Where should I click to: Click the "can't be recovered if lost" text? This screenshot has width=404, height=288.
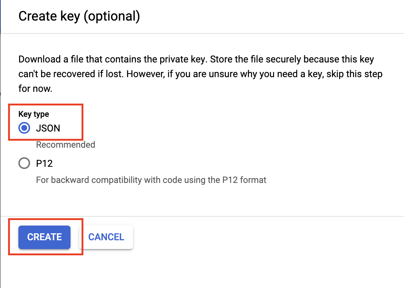click(71, 74)
